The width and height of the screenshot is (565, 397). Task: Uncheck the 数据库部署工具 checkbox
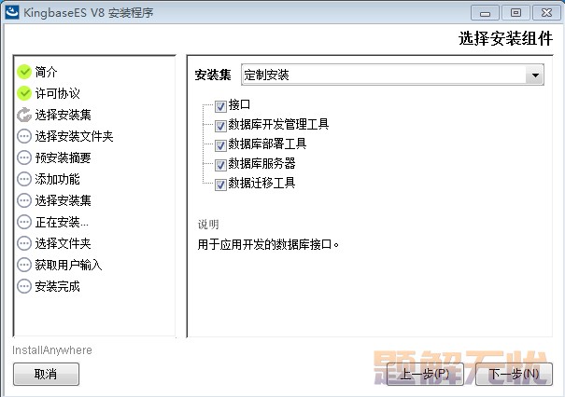(220, 145)
